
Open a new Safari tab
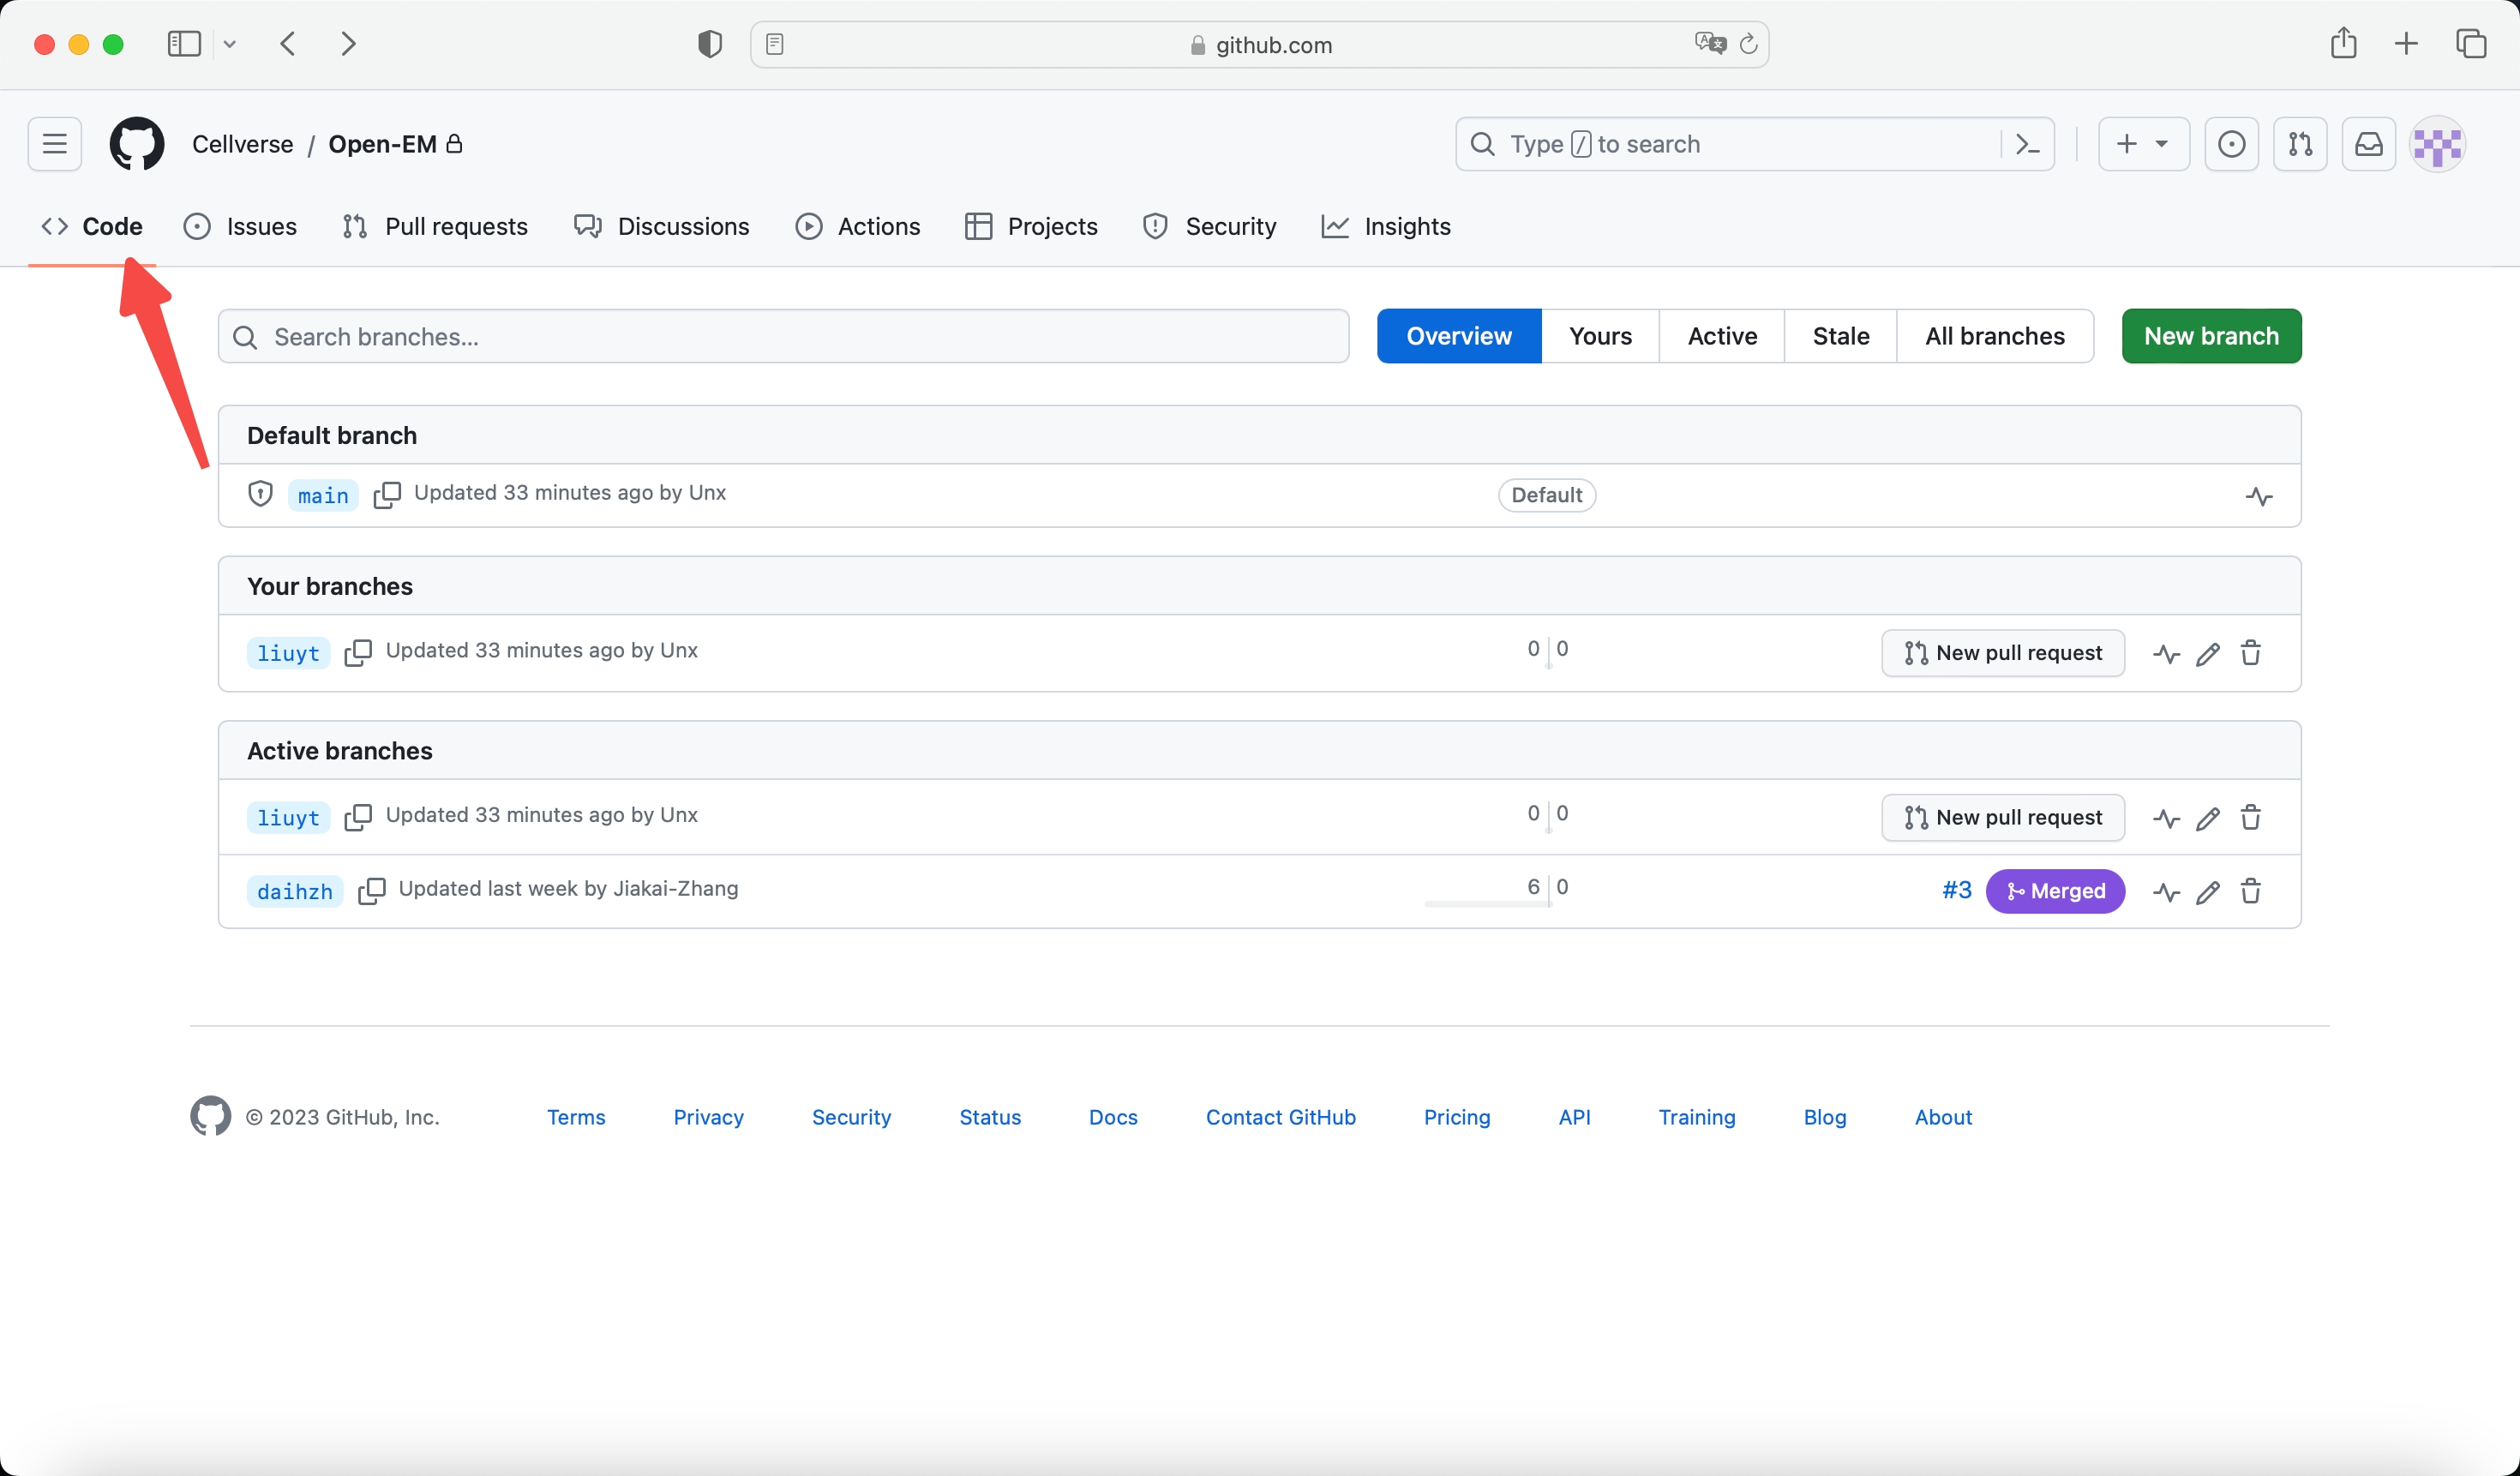tap(2406, 44)
